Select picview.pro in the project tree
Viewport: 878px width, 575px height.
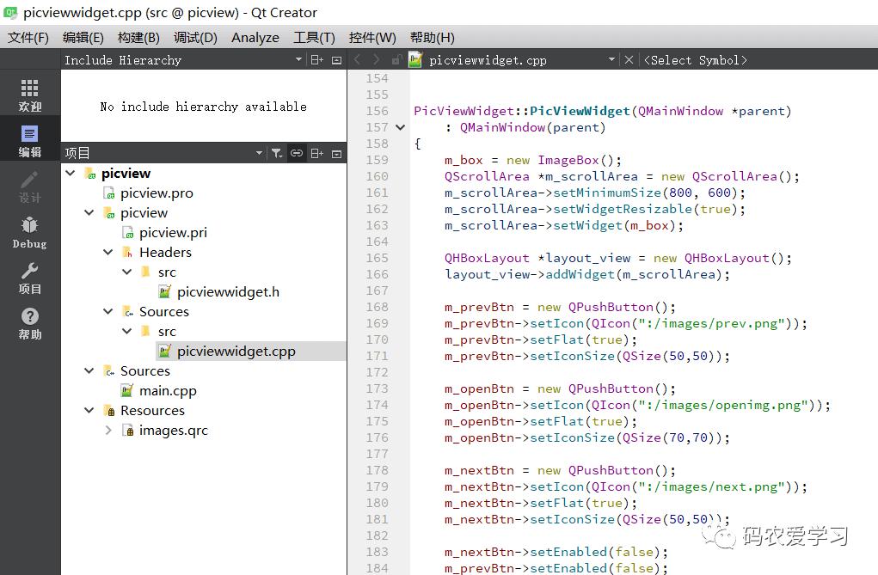click(157, 193)
